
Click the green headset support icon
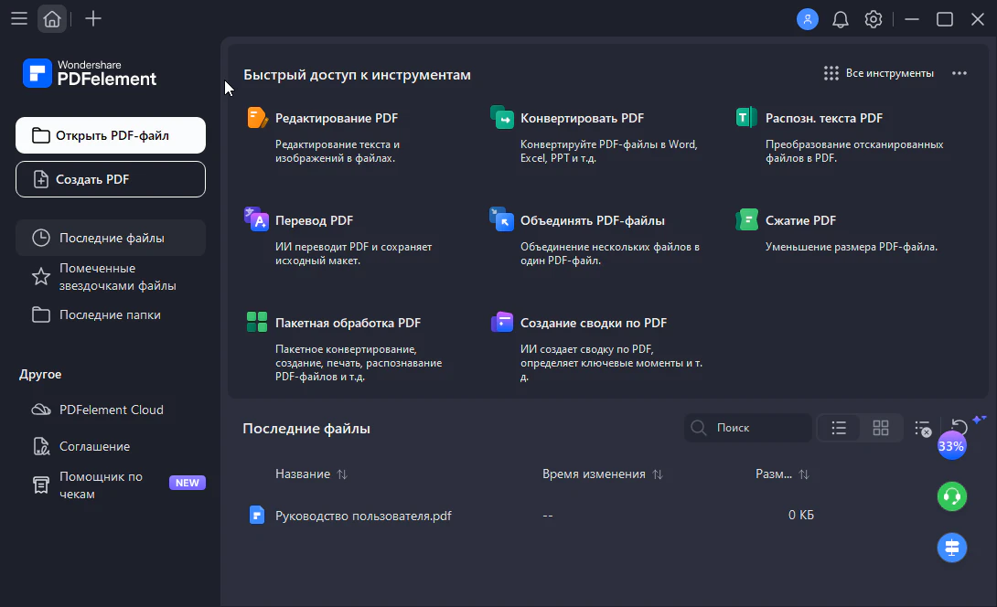pyautogui.click(x=952, y=496)
